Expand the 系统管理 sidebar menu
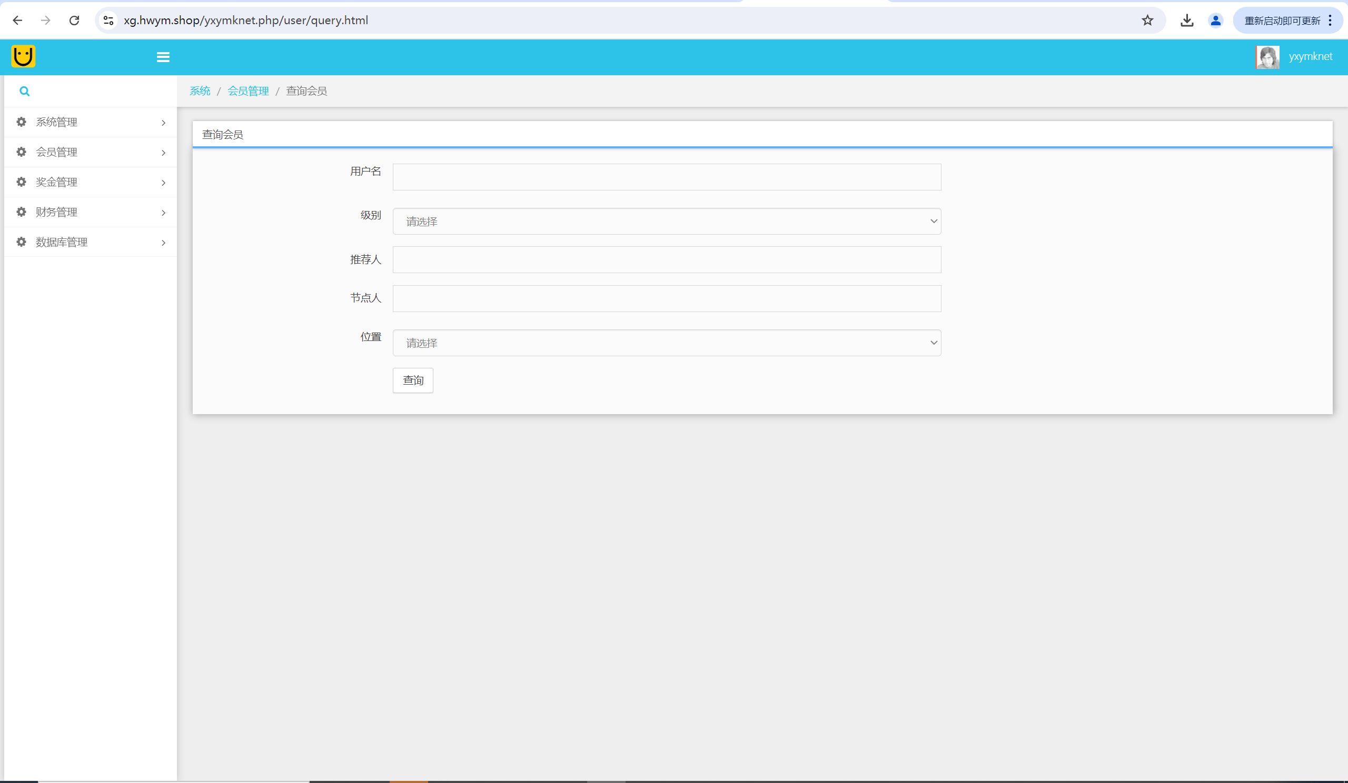The image size is (1348, 783). coord(91,123)
